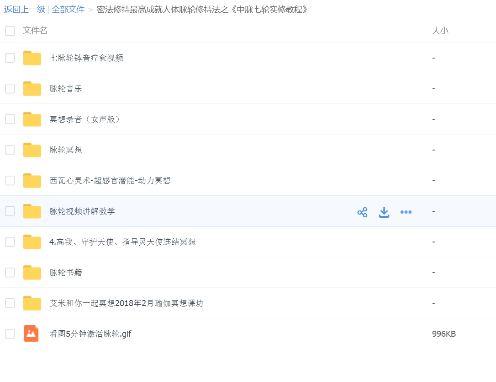Check the checkbox for 看图5分钟激活脉轮.gif

[x=10, y=334]
